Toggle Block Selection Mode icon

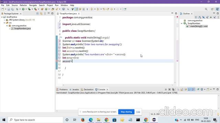click(84, 9)
